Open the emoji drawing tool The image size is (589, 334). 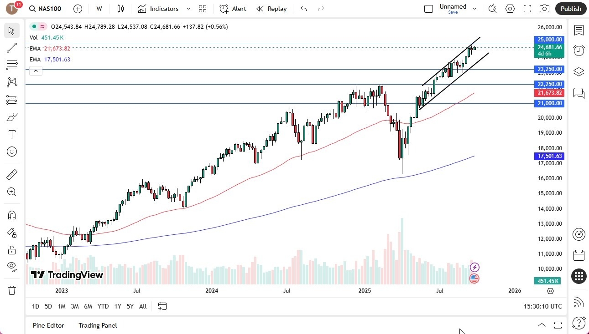click(x=11, y=152)
